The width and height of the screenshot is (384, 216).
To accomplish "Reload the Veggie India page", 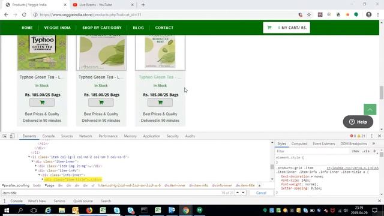I will pos(24,14).
